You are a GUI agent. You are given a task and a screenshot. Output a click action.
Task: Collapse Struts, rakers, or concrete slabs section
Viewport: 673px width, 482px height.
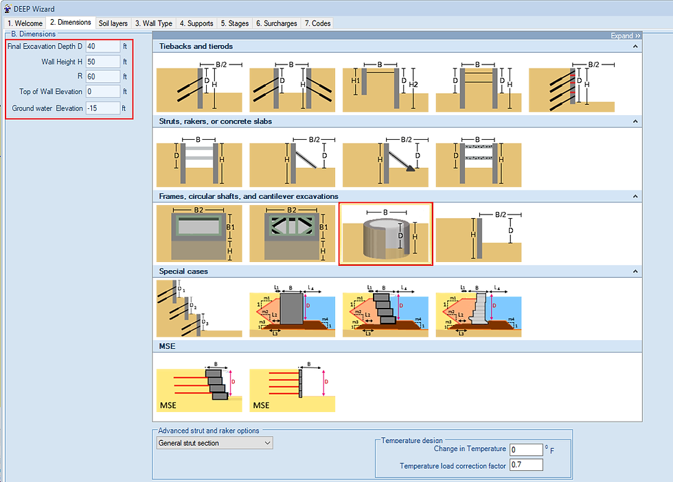pyautogui.click(x=635, y=121)
